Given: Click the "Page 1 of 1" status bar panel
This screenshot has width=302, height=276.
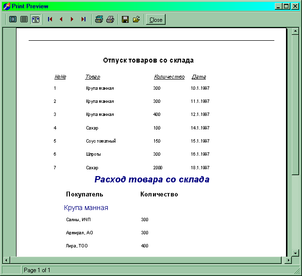Looking at the screenshot, I should coord(37,270).
